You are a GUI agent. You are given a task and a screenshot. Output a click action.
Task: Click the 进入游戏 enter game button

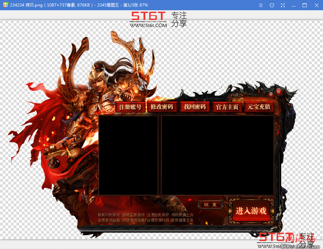[x=251, y=211]
